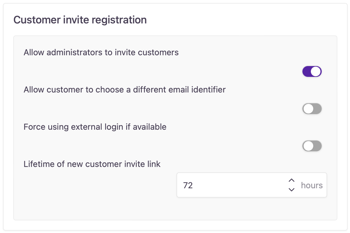Click the Lifetime of new customer invite link label
Screen dimensions: 350x233
click(92, 164)
